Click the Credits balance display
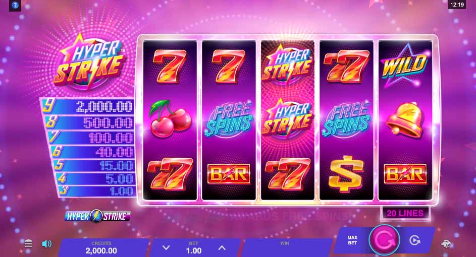This screenshot has width=476, height=257. click(101, 247)
